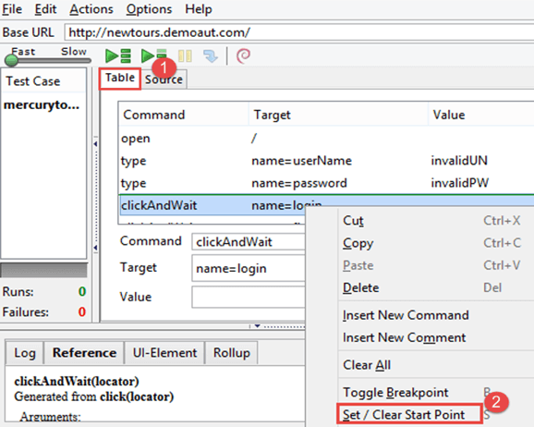Click the Base URL input field
Image resolution: width=534 pixels, height=427 pixels.
(x=299, y=32)
